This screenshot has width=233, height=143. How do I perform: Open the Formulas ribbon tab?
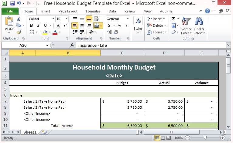pyautogui.click(x=93, y=11)
